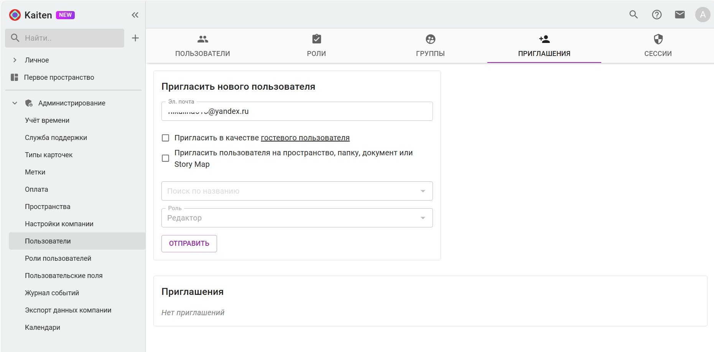Click the Администрирование shield icon

29,103
